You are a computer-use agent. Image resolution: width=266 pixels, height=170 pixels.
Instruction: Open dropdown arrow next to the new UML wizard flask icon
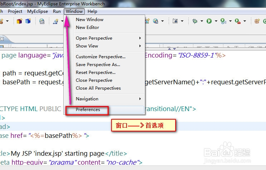pos(62,21)
